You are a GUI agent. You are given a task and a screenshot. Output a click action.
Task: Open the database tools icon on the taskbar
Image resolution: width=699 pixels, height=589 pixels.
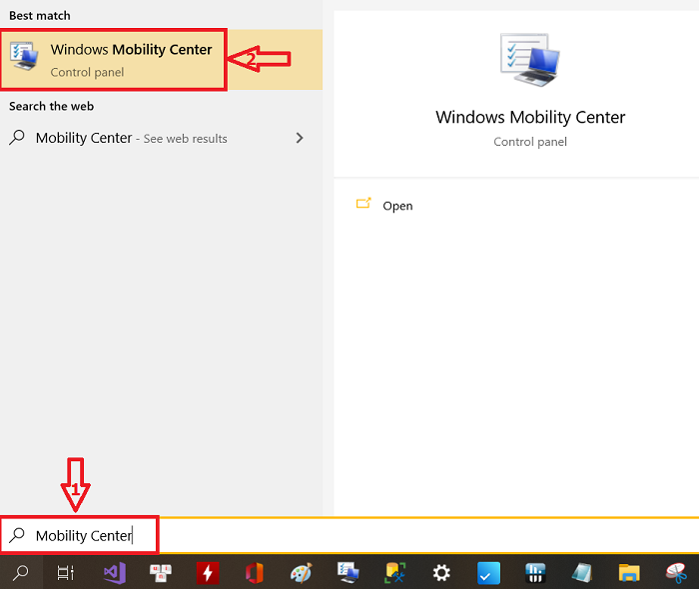pyautogui.click(x=395, y=573)
